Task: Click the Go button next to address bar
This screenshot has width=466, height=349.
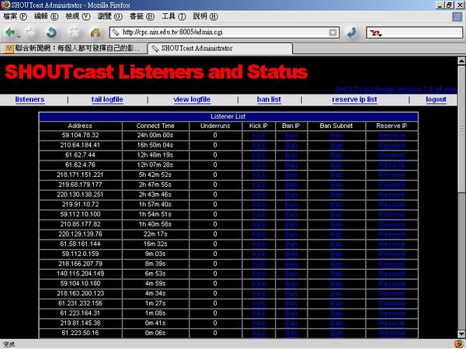Action: (352, 33)
